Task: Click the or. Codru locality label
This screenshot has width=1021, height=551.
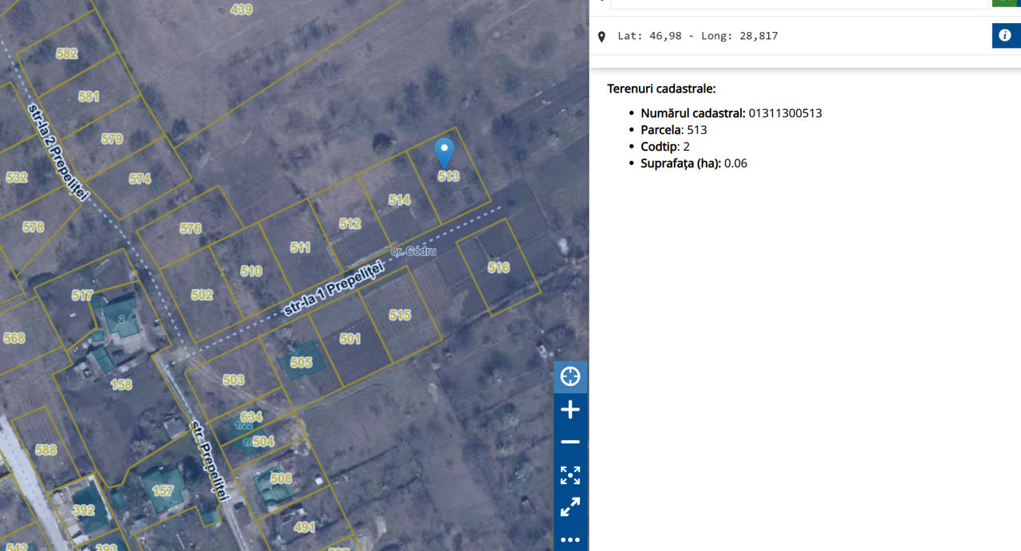Action: click(414, 251)
